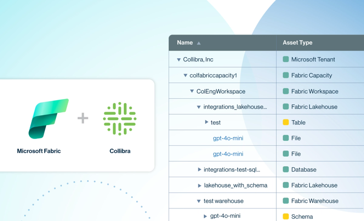Click the green icon beside Fabric Workspace
Screen dimensions: 364x221
286,91
